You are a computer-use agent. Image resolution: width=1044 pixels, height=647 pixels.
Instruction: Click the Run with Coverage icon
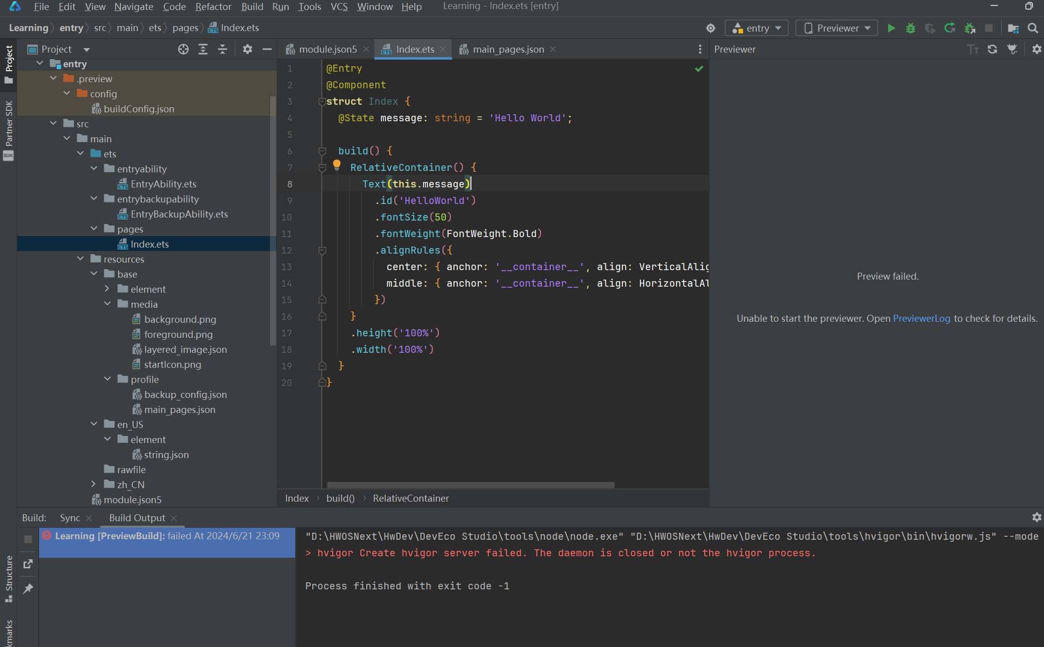[930, 28]
